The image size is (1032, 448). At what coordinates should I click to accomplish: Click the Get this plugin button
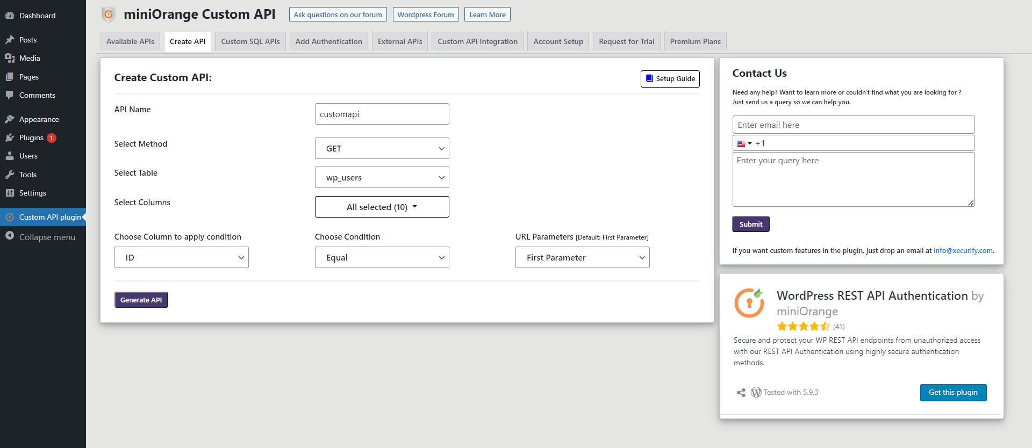point(954,393)
